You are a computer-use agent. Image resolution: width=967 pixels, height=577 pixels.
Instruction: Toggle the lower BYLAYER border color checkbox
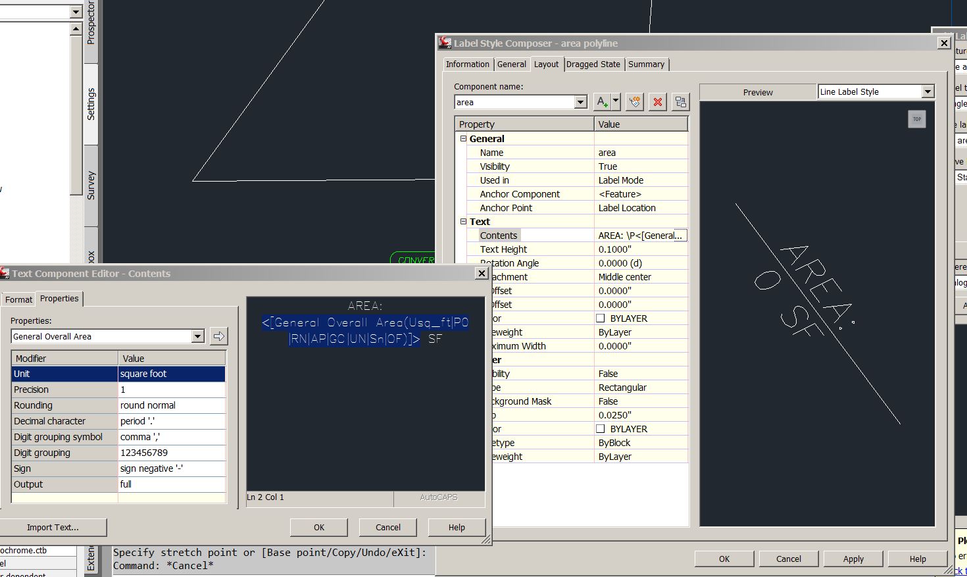click(x=599, y=428)
